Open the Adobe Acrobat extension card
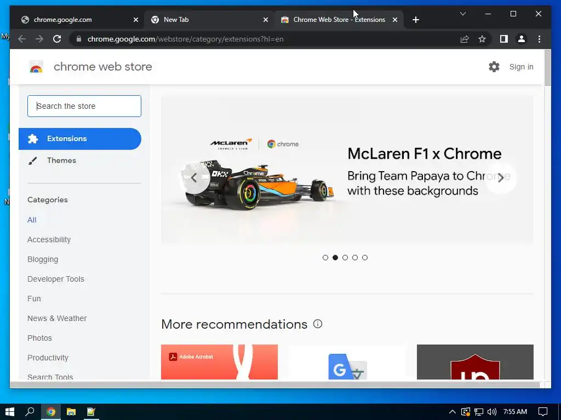 click(x=219, y=362)
